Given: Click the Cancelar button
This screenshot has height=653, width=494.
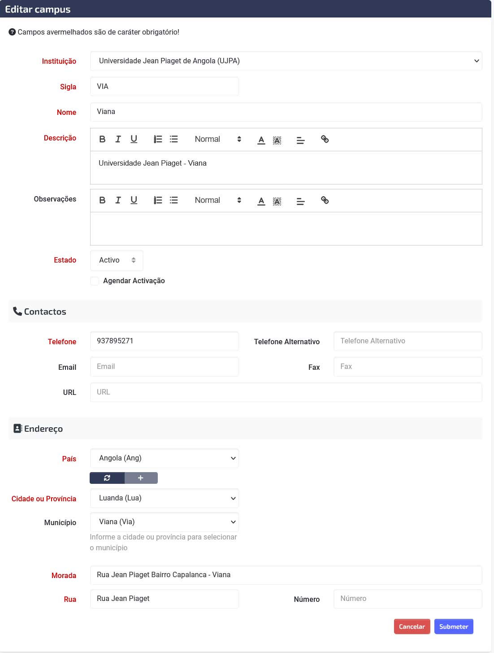Looking at the screenshot, I should tap(412, 627).
